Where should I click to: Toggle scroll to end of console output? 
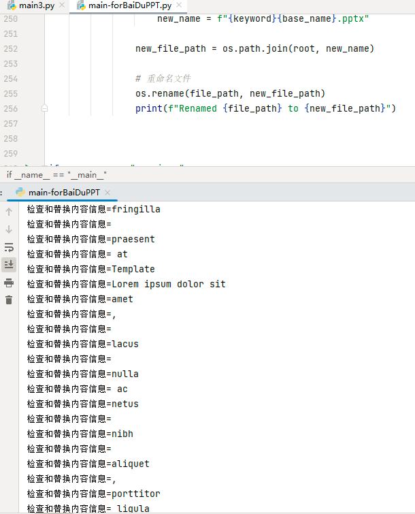click(x=9, y=264)
